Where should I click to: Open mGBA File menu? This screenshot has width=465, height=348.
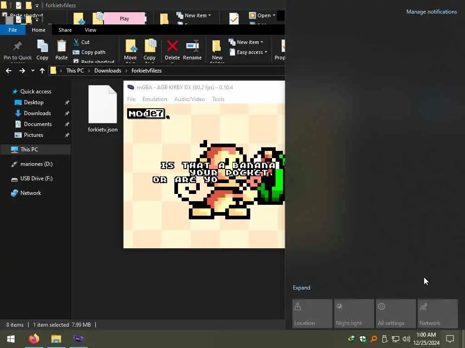[131, 99]
